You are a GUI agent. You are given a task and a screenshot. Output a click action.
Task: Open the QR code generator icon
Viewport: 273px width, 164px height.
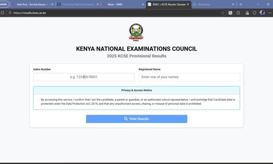230,13
